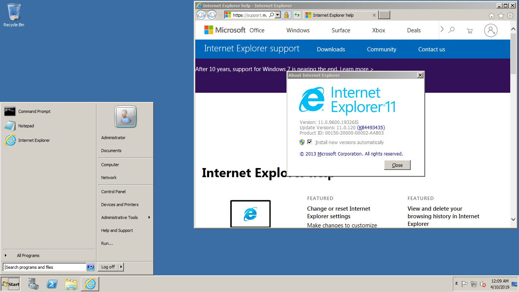Viewport: 519px width, 292px height.
Task: Click the Administrator user picture in Start menu
Action: coord(125,117)
